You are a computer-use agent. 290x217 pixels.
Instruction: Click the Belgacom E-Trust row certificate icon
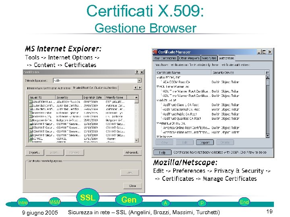click(31, 120)
